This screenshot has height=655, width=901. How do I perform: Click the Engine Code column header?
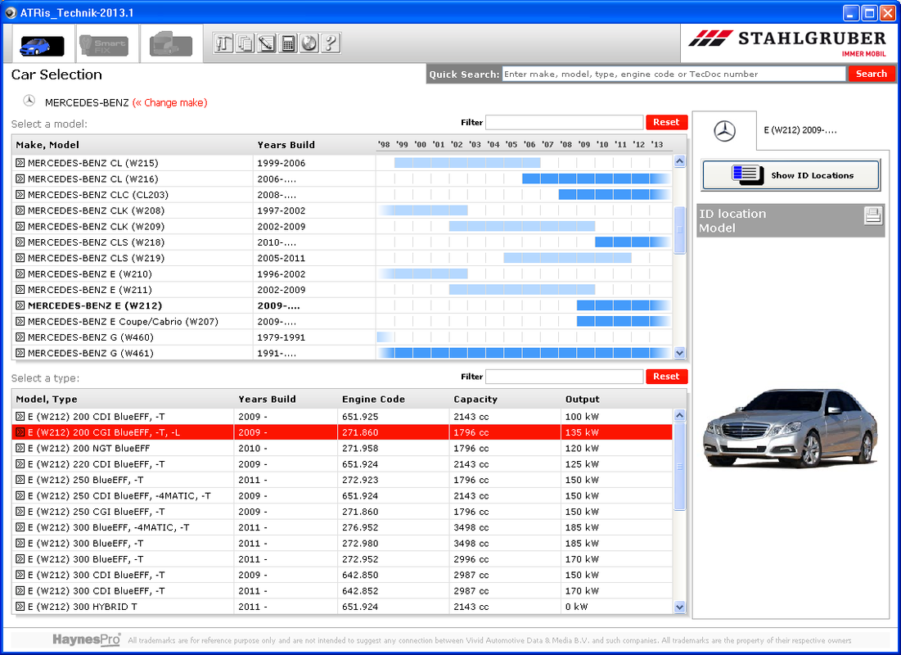[373, 399]
